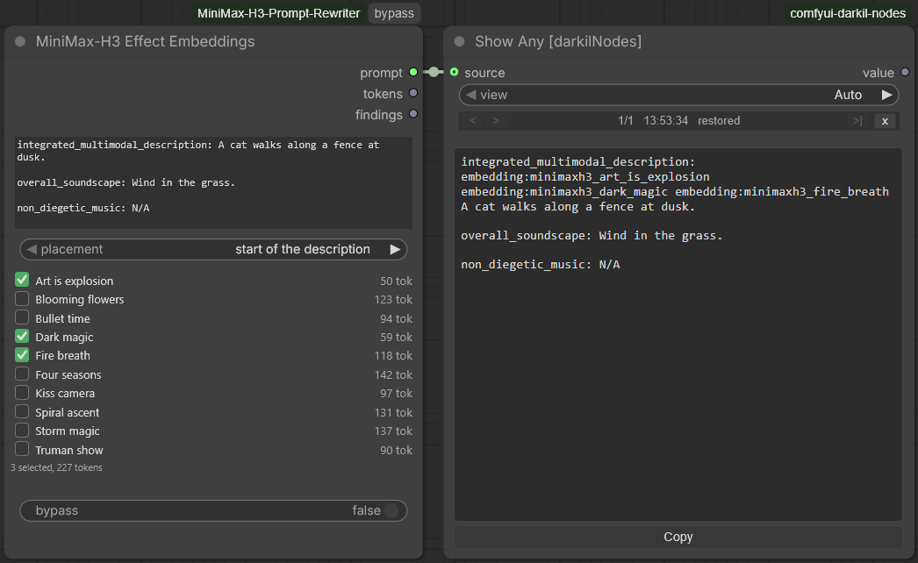The width and height of the screenshot is (918, 563).
Task: Click the '3 selected, 227 tokens' summary
Action: click(x=56, y=467)
